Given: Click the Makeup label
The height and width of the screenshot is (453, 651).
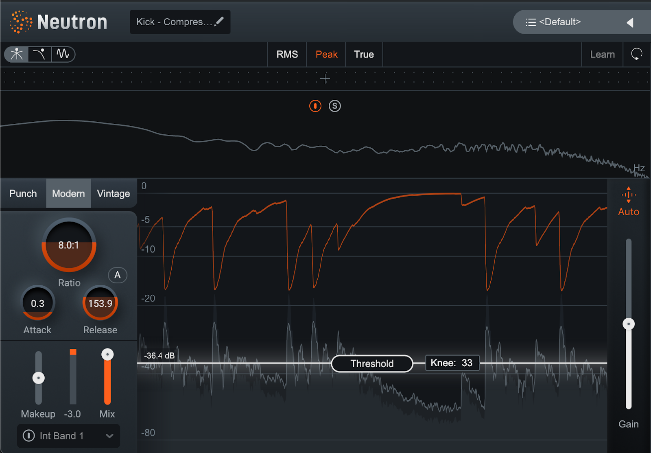Looking at the screenshot, I should click(x=38, y=414).
